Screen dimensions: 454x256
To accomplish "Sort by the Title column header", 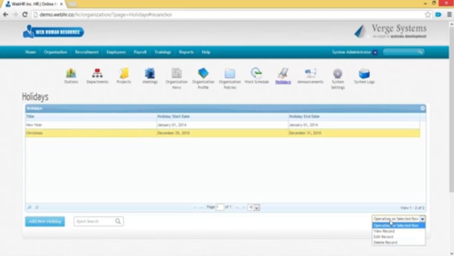I will [x=91, y=117].
